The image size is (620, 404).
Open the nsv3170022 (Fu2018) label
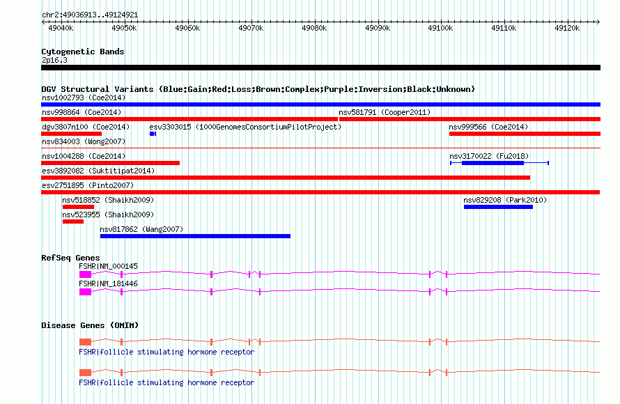pyautogui.click(x=489, y=156)
